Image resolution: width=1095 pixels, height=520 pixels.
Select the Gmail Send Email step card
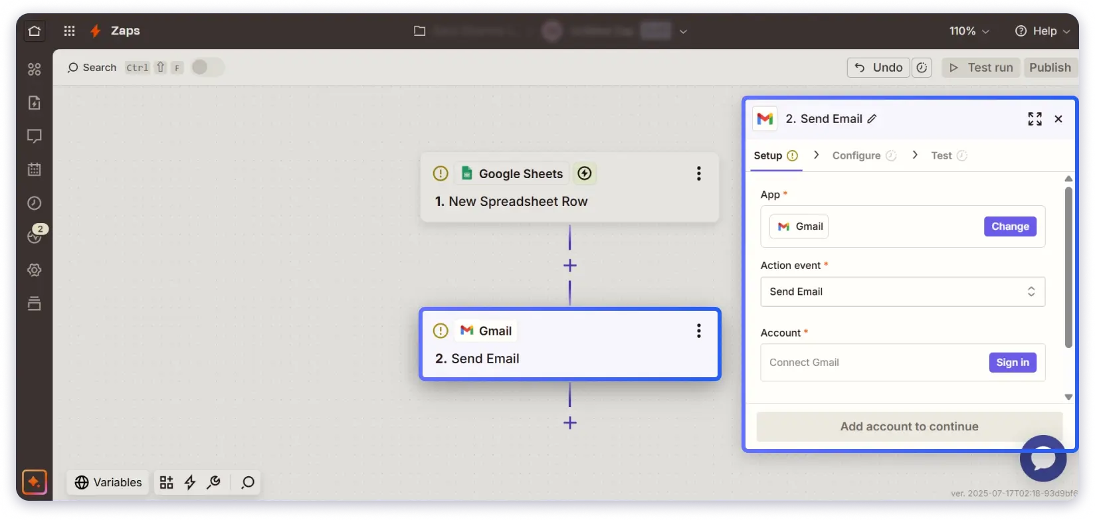click(x=569, y=344)
